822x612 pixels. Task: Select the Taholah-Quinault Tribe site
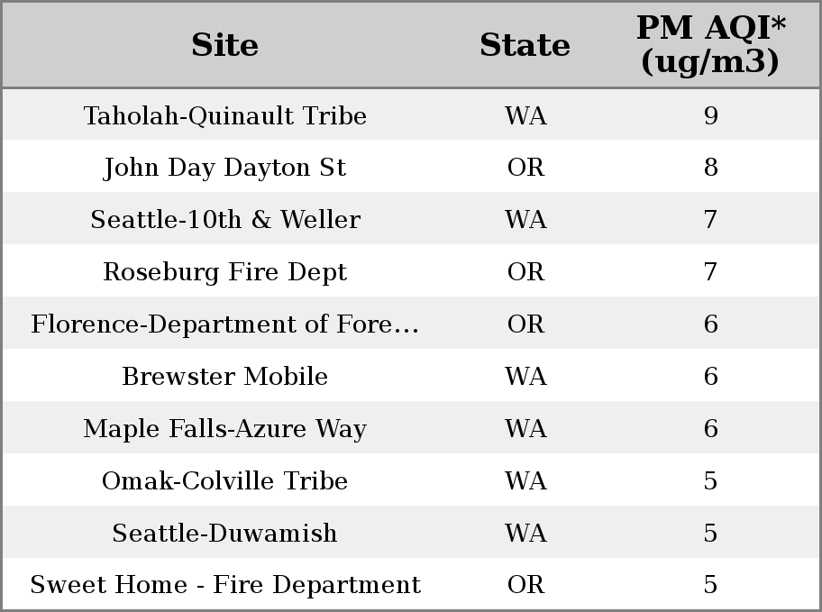[x=225, y=115]
